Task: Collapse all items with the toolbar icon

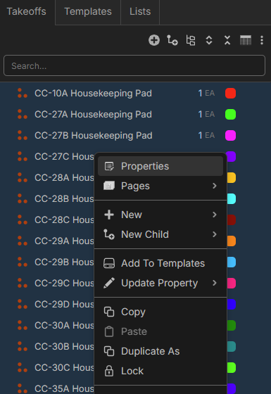Action: click(227, 40)
